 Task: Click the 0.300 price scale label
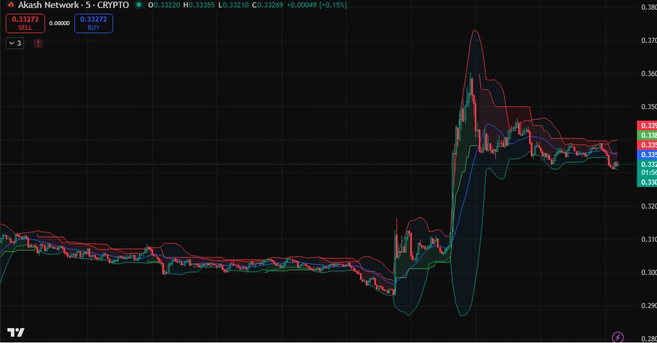[x=649, y=272]
